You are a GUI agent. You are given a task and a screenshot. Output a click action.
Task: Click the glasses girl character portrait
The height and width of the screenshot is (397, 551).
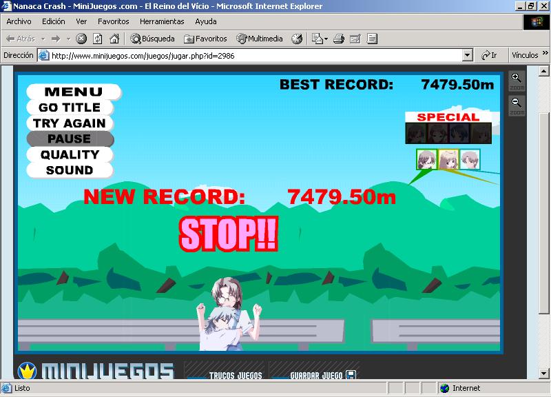point(426,159)
